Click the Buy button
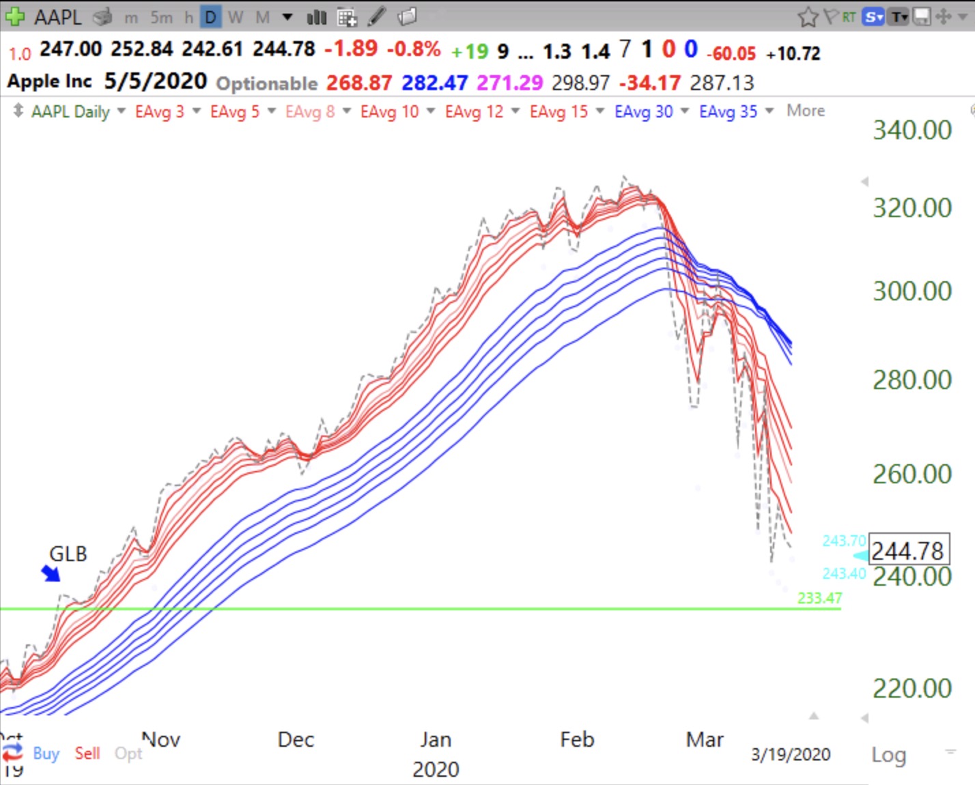The height and width of the screenshot is (785, 975). pos(46,754)
